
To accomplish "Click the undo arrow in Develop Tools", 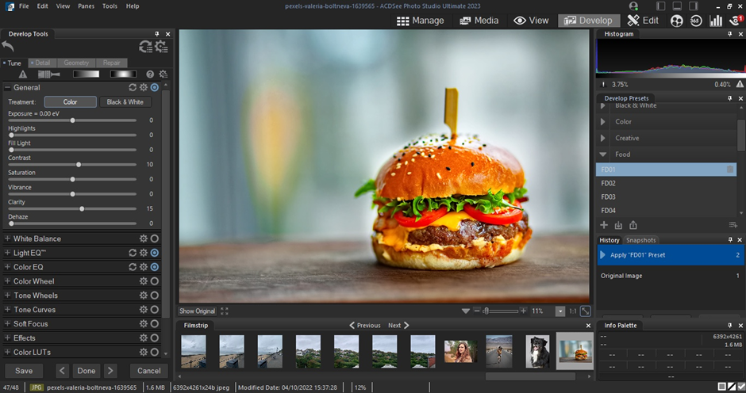I will (9, 48).
